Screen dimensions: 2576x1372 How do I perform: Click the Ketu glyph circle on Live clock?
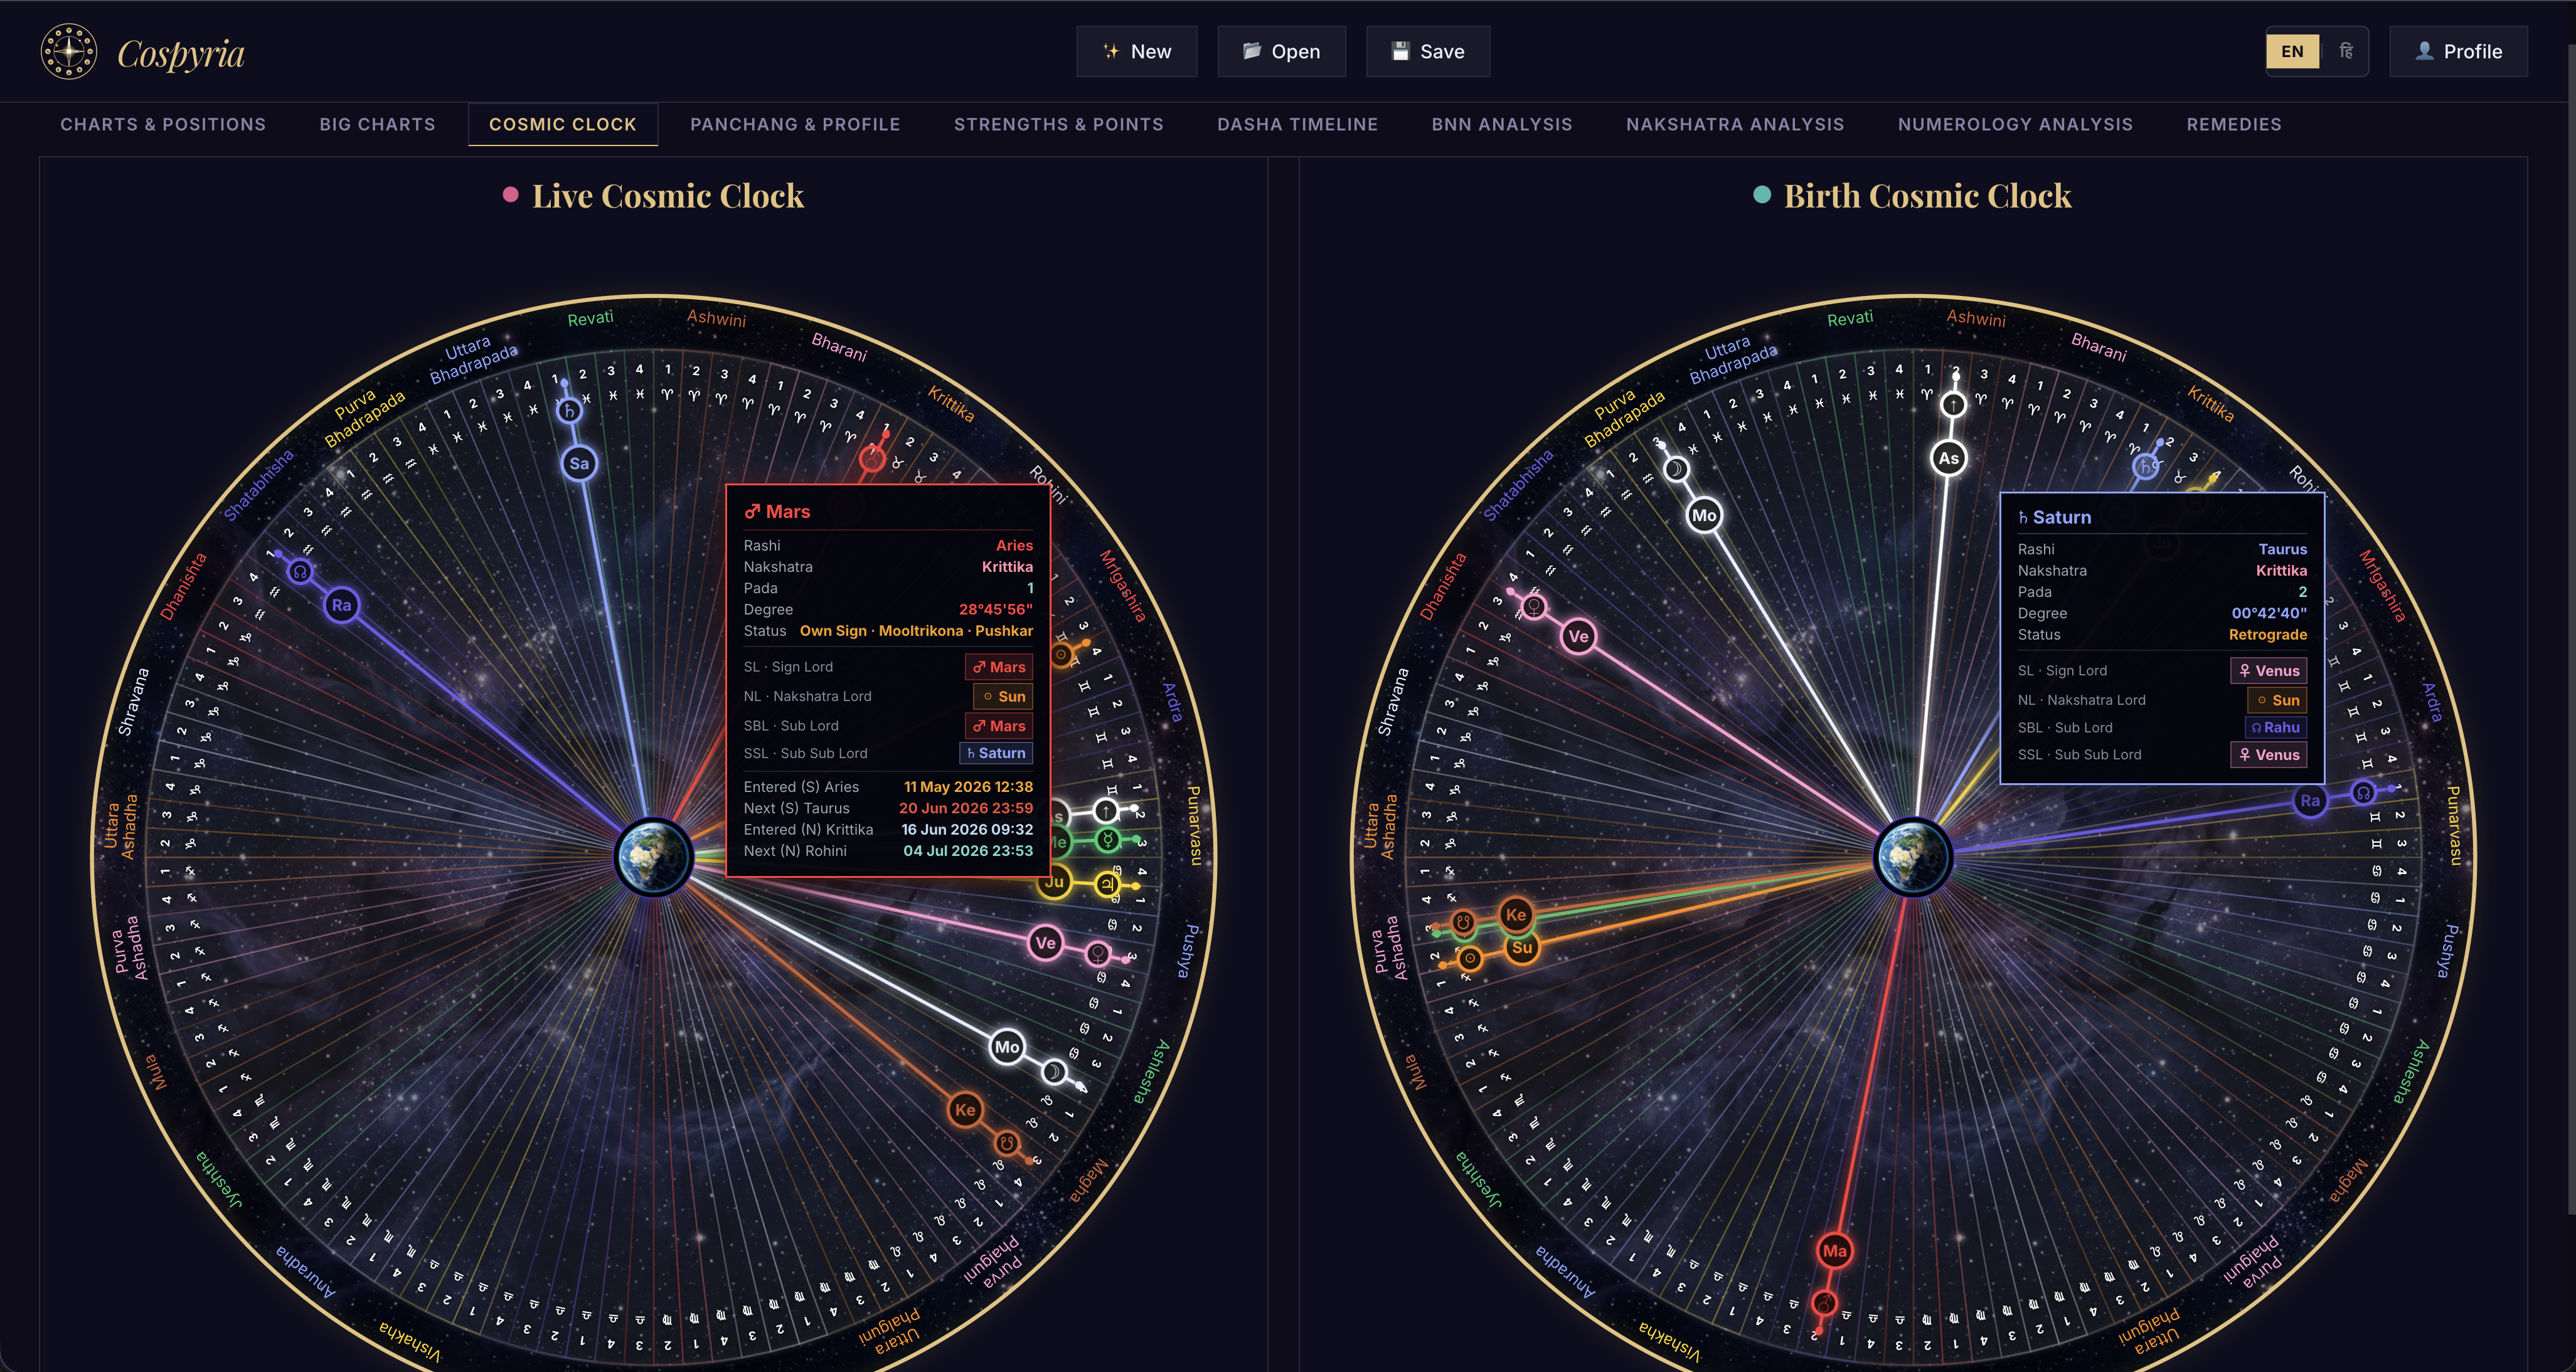pyautogui.click(x=1007, y=1142)
